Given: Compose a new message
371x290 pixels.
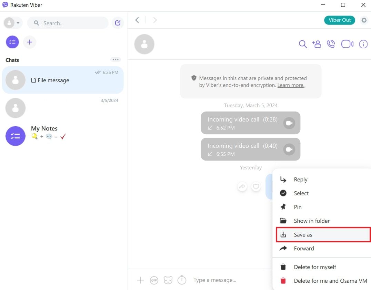Looking at the screenshot, I should pos(118,23).
